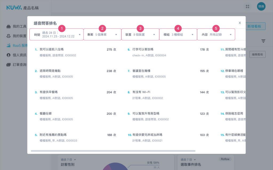
Task: Click the 訂單查詢 order icon
Action: click(9, 65)
